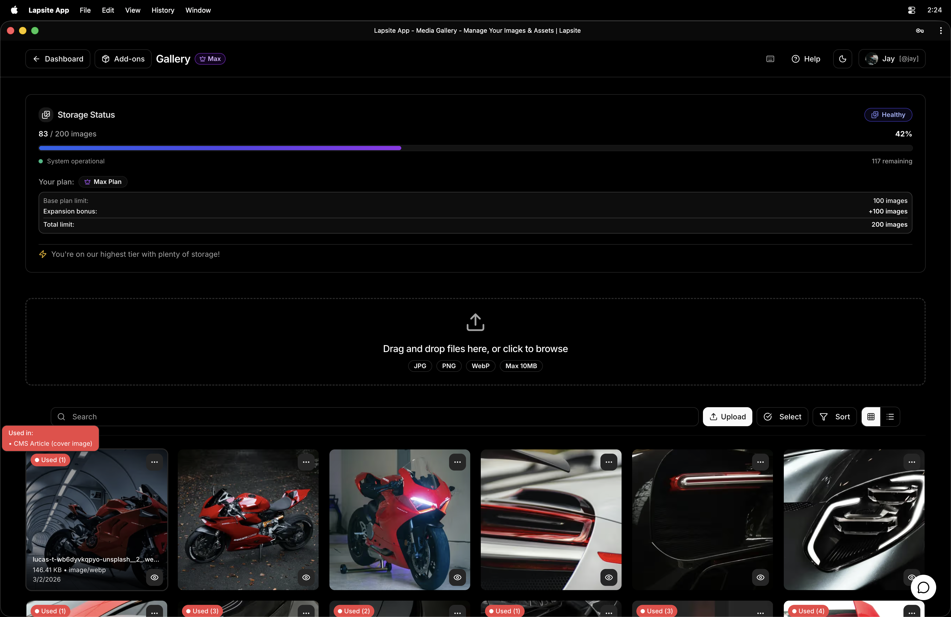Go back to Dashboard
951x617 pixels.
[x=58, y=59]
